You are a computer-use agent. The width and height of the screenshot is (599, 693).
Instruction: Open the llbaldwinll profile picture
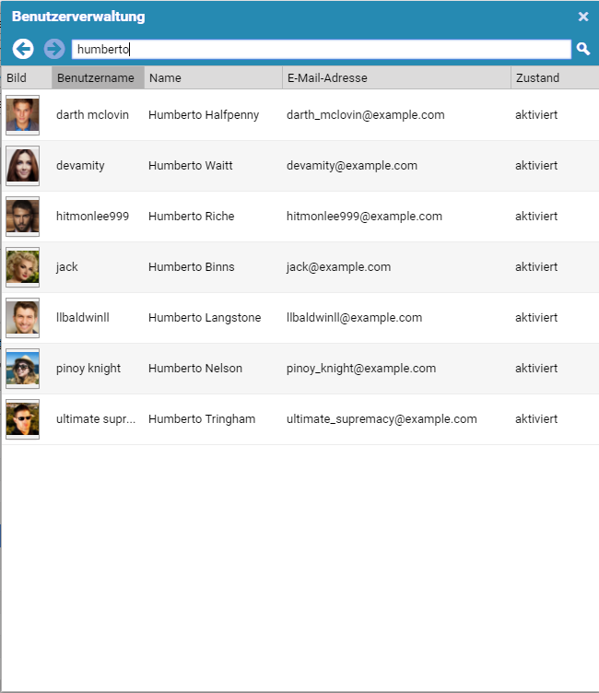[22, 318]
